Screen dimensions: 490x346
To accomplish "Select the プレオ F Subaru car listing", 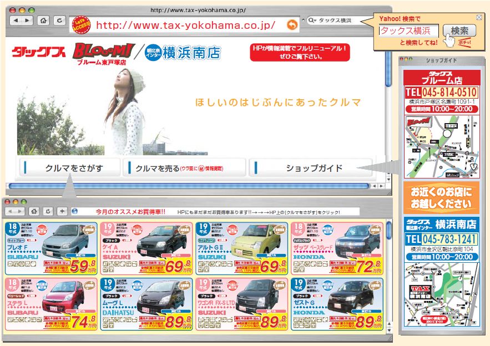I will coord(50,248).
